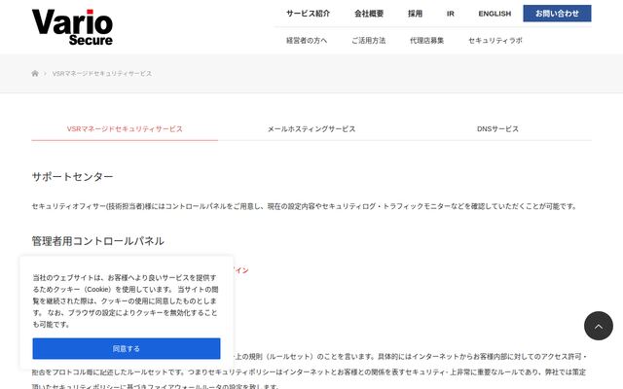Click the cookie notice text paragraph
623x389 pixels.
point(126,301)
